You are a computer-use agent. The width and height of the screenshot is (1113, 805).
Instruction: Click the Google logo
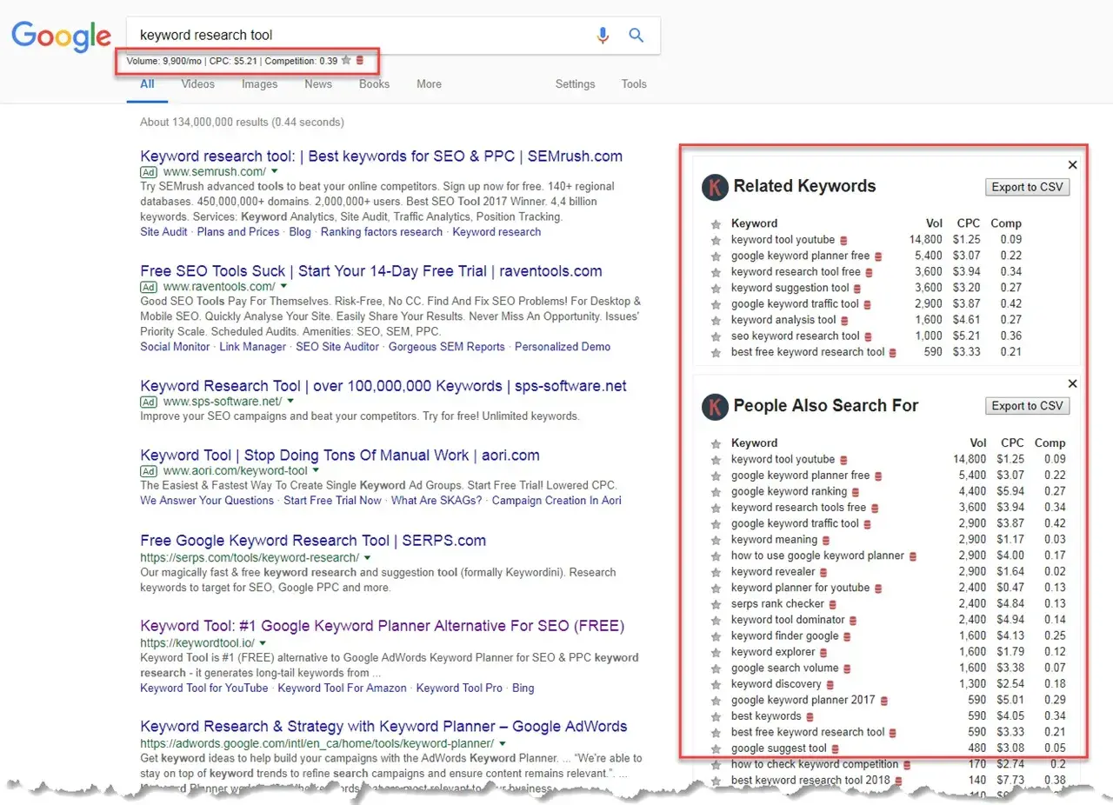61,37
